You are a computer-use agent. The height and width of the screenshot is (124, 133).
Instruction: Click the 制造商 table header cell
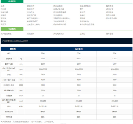[x=13, y=49]
